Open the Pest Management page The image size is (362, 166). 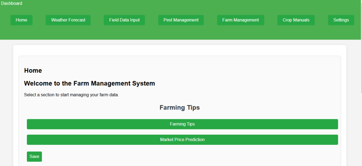[181, 20]
